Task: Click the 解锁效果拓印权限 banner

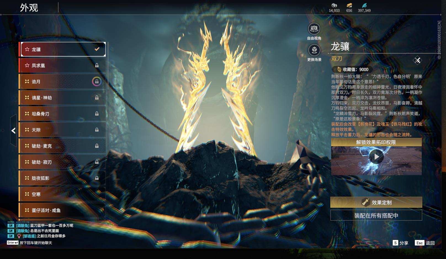Action: point(376,142)
